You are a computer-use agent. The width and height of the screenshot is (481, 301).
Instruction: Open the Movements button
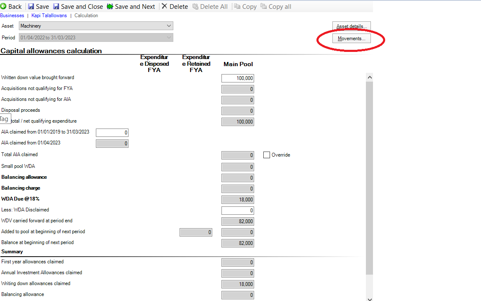(x=352, y=39)
